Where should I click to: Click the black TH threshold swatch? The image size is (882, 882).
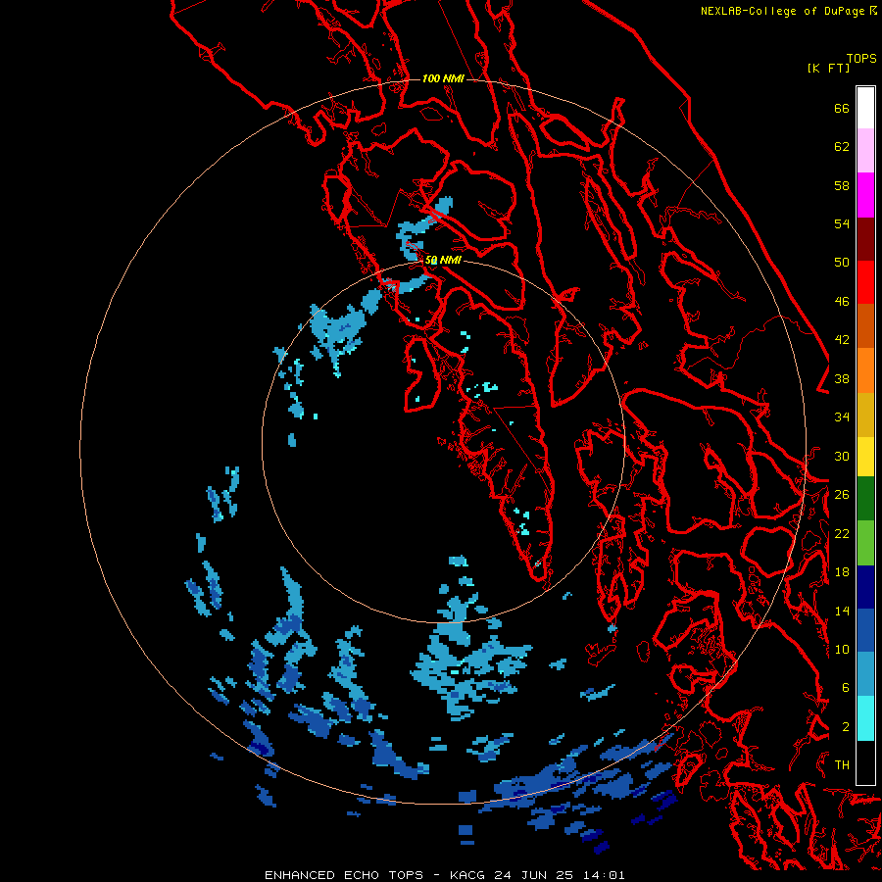pos(865,762)
